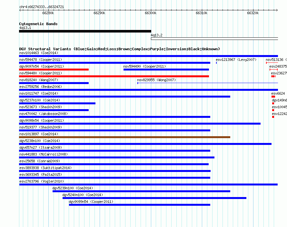Click the chr4:66274333..66324721 region label
The image size is (287, 227).
[42, 7]
